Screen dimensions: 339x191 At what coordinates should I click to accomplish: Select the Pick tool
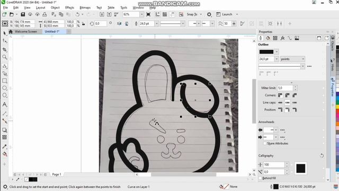click(x=5, y=33)
